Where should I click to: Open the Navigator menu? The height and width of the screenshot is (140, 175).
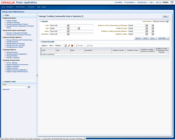11,7
